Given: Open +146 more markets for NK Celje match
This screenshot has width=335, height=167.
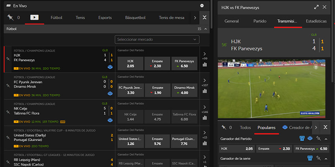Looking at the screenshot, I should pyautogui.click(x=204, y=109).
